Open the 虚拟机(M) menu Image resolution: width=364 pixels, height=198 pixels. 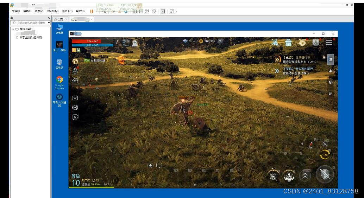pos(52,11)
